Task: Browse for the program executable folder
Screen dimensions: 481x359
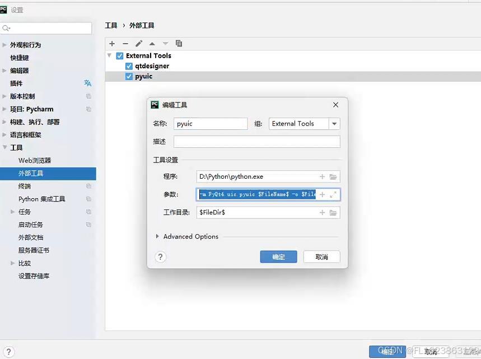Action: click(333, 177)
